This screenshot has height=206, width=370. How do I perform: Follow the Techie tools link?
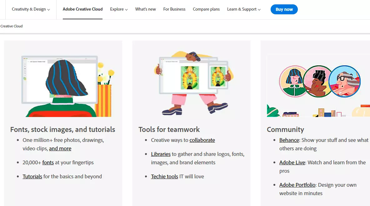pyautogui.click(x=164, y=176)
